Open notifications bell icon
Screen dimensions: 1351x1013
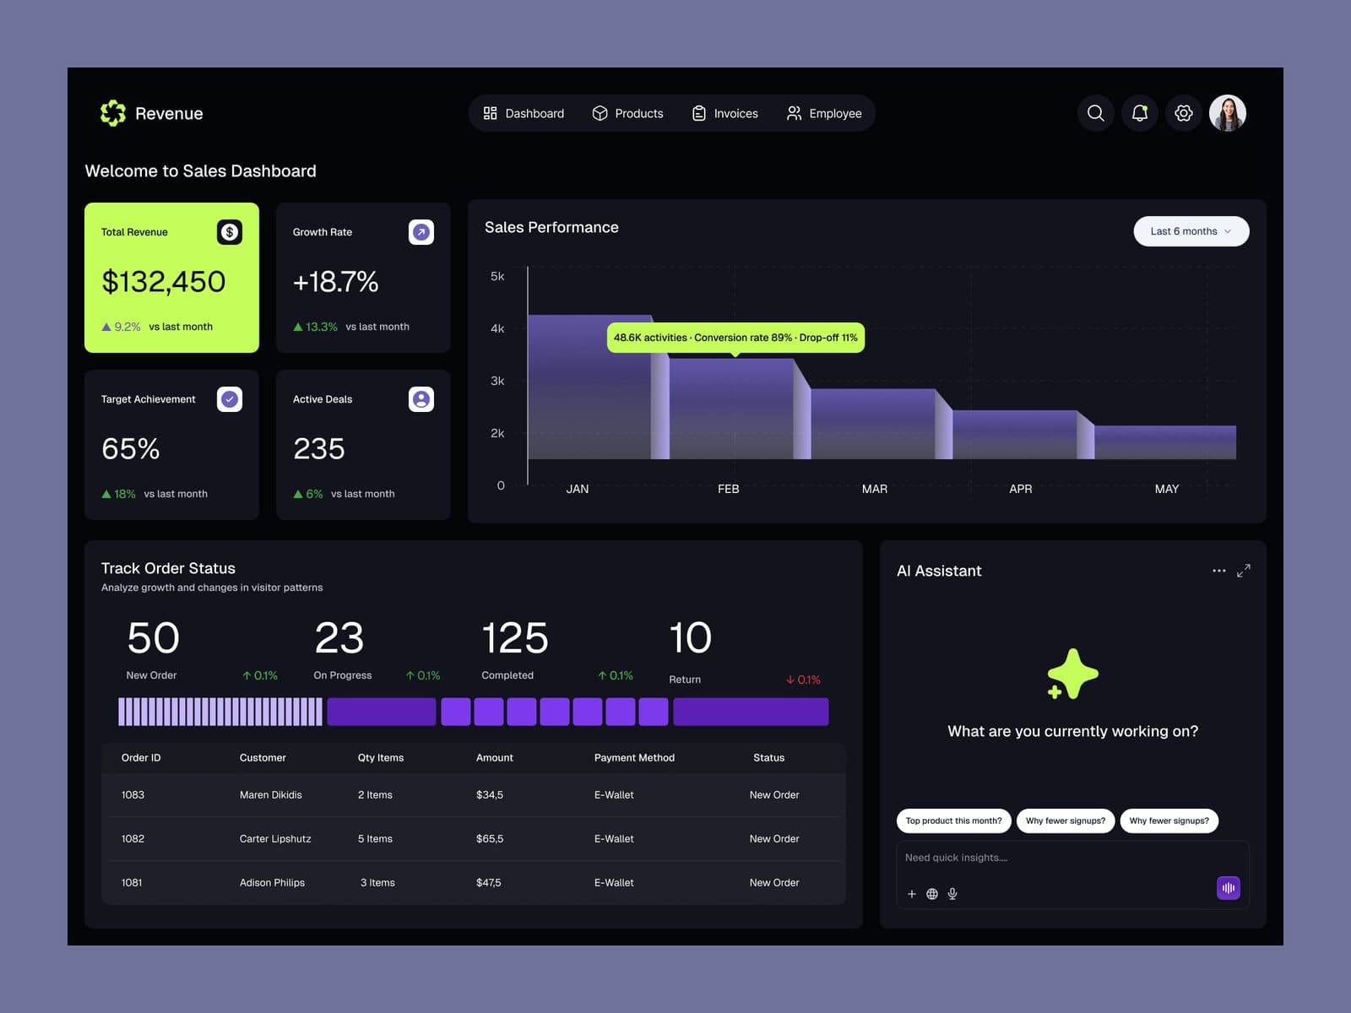tap(1140, 113)
